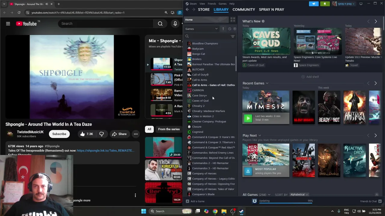Image resolution: width=385 pixels, height=216 pixels.
Task: Open library collections grid view icon
Action: (x=233, y=20)
